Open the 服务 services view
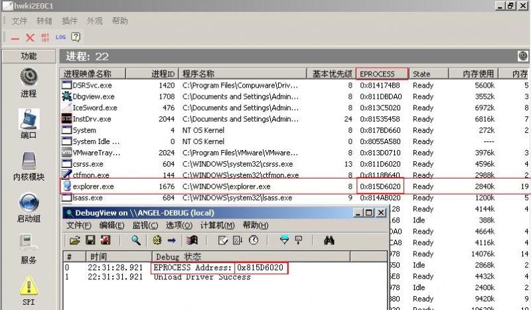This screenshot has height=310, width=531. 29,249
